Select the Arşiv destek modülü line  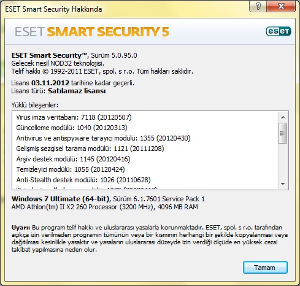(x=73, y=159)
